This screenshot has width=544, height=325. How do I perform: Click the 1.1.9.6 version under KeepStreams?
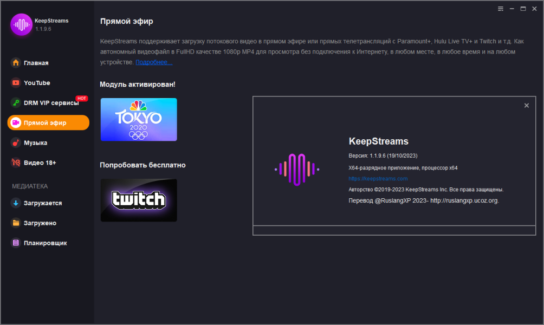click(43, 29)
